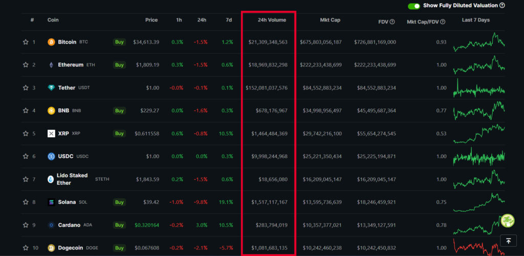
Task: Open USDC's 7-day sparkline chart
Action: [x=479, y=156]
